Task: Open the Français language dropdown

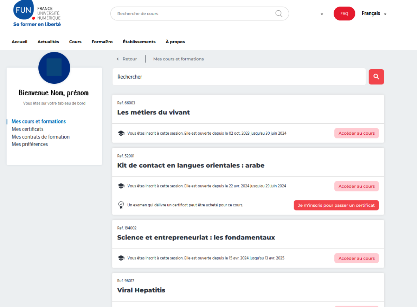Action: (x=374, y=13)
